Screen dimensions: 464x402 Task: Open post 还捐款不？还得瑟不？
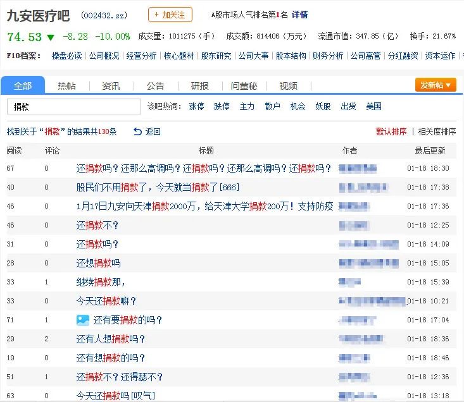coord(119,377)
